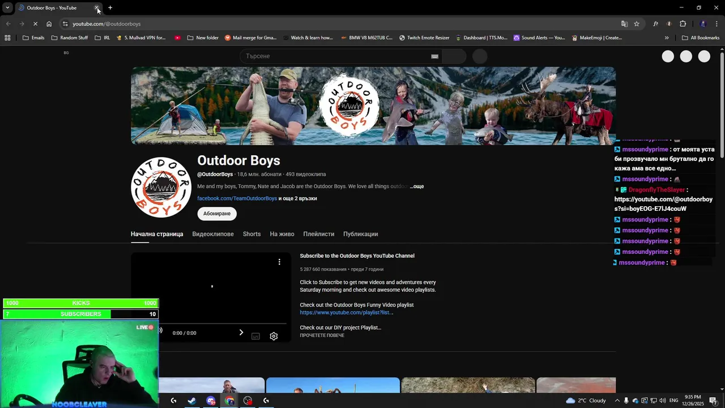The width and height of the screenshot is (725, 408).
Task: Expand hidden bookmarks with double chevron
Action: [667, 38]
